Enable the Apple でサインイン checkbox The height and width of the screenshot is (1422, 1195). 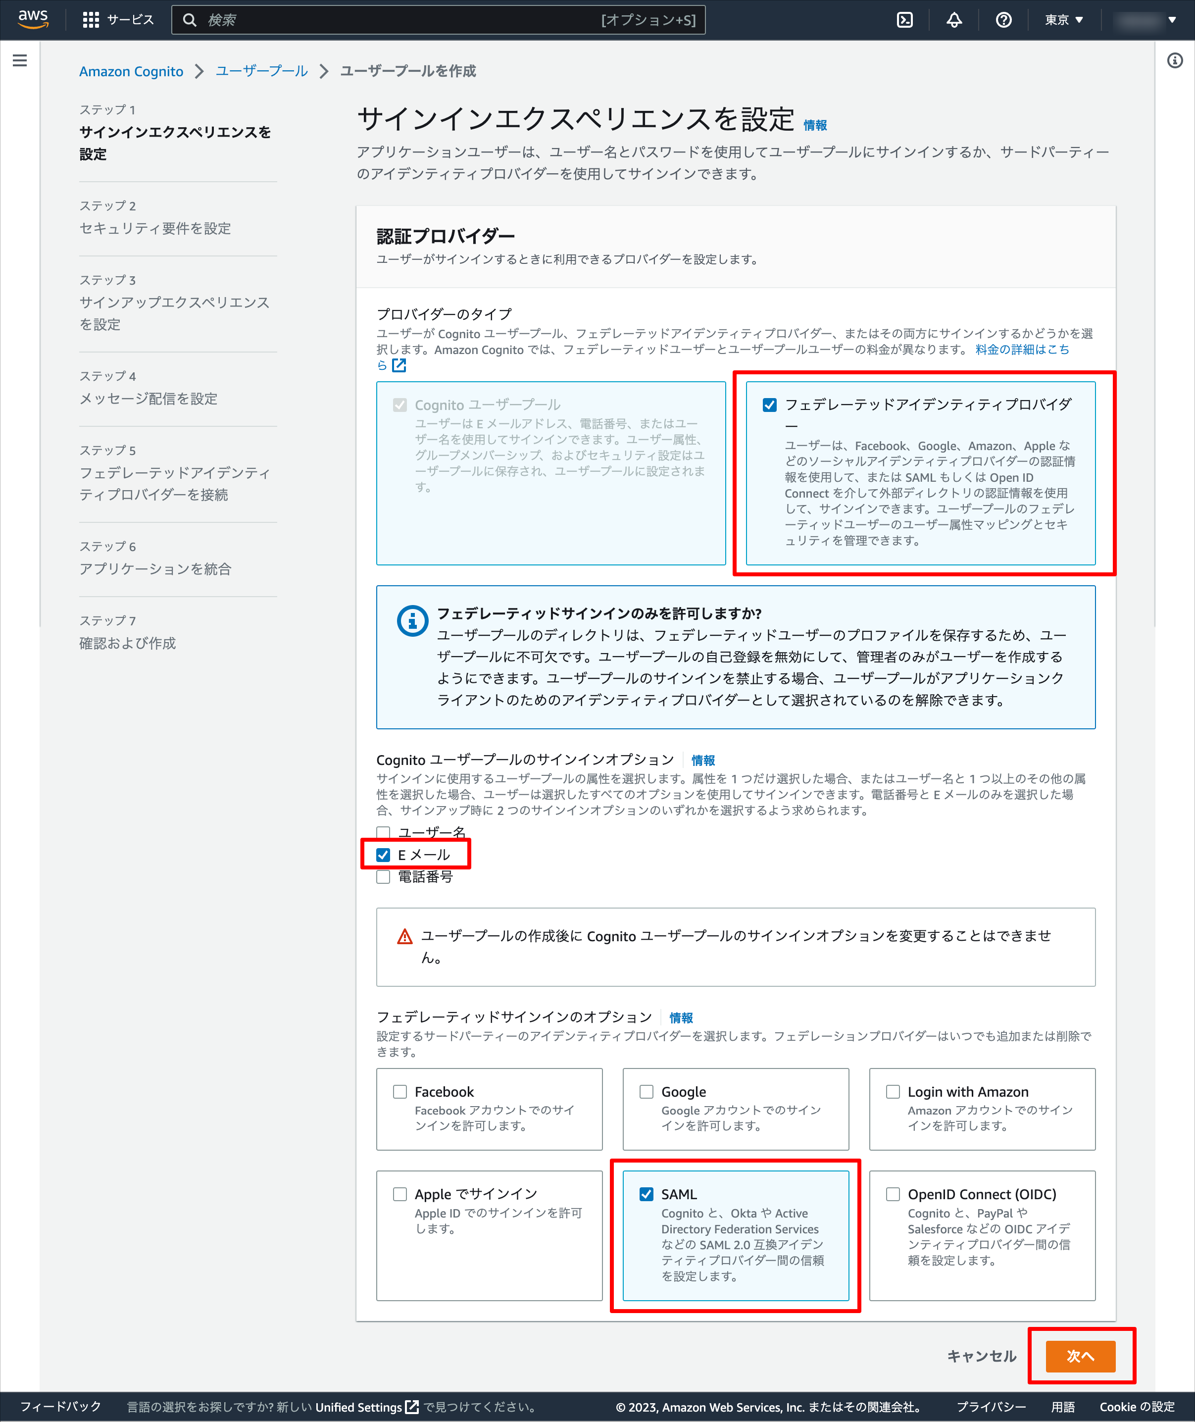(399, 1194)
